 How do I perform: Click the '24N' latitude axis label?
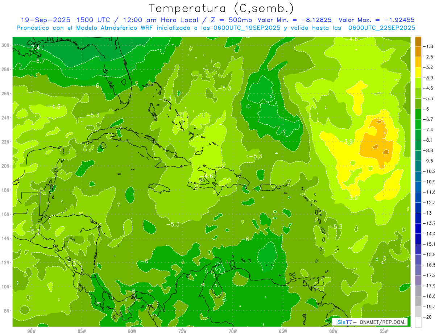pyautogui.click(x=6, y=117)
